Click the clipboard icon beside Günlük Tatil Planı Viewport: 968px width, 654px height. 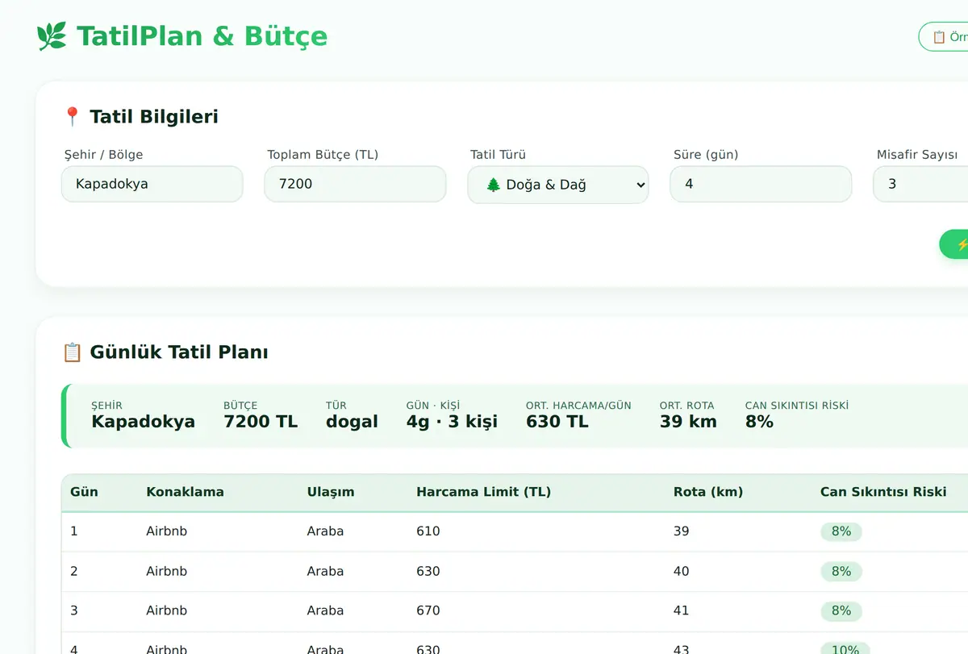point(72,352)
